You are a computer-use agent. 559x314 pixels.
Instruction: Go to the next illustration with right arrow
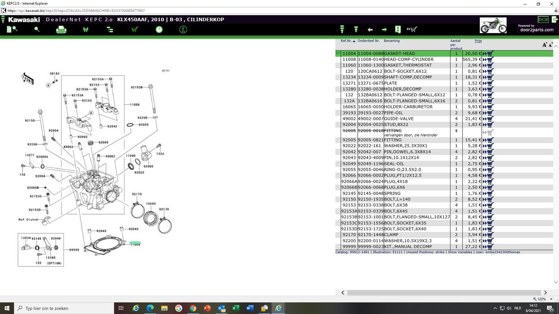(x=384, y=29)
